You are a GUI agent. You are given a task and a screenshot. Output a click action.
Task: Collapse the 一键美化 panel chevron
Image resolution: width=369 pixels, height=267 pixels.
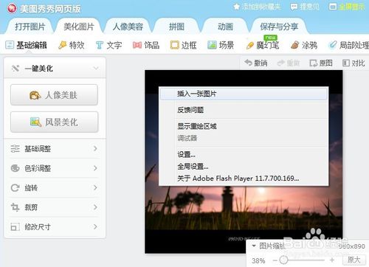(x=96, y=68)
